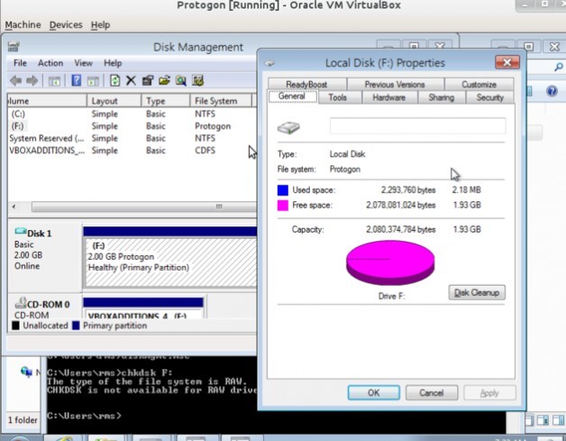Switch to the Previous Versions tab
566x441 pixels.
(x=395, y=84)
